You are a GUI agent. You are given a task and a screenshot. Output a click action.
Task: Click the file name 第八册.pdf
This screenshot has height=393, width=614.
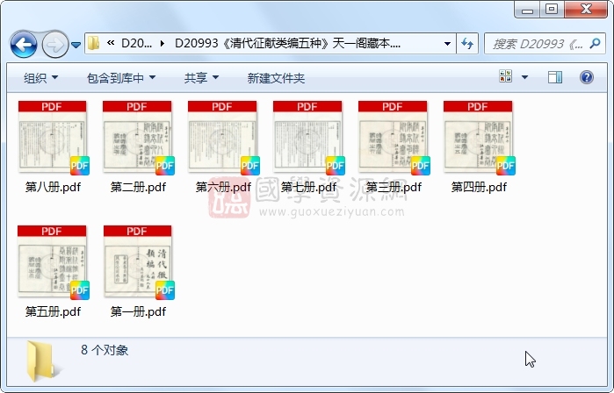click(x=53, y=187)
